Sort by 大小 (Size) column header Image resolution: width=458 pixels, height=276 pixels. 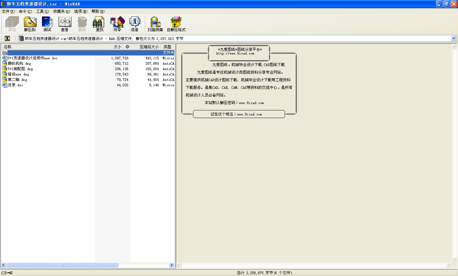(x=118, y=47)
